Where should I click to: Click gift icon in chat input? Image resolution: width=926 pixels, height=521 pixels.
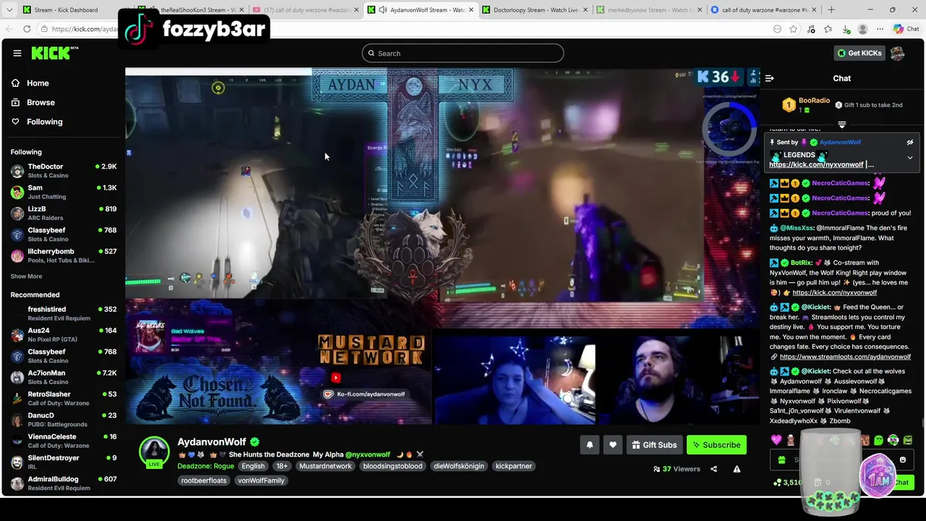tap(781, 459)
